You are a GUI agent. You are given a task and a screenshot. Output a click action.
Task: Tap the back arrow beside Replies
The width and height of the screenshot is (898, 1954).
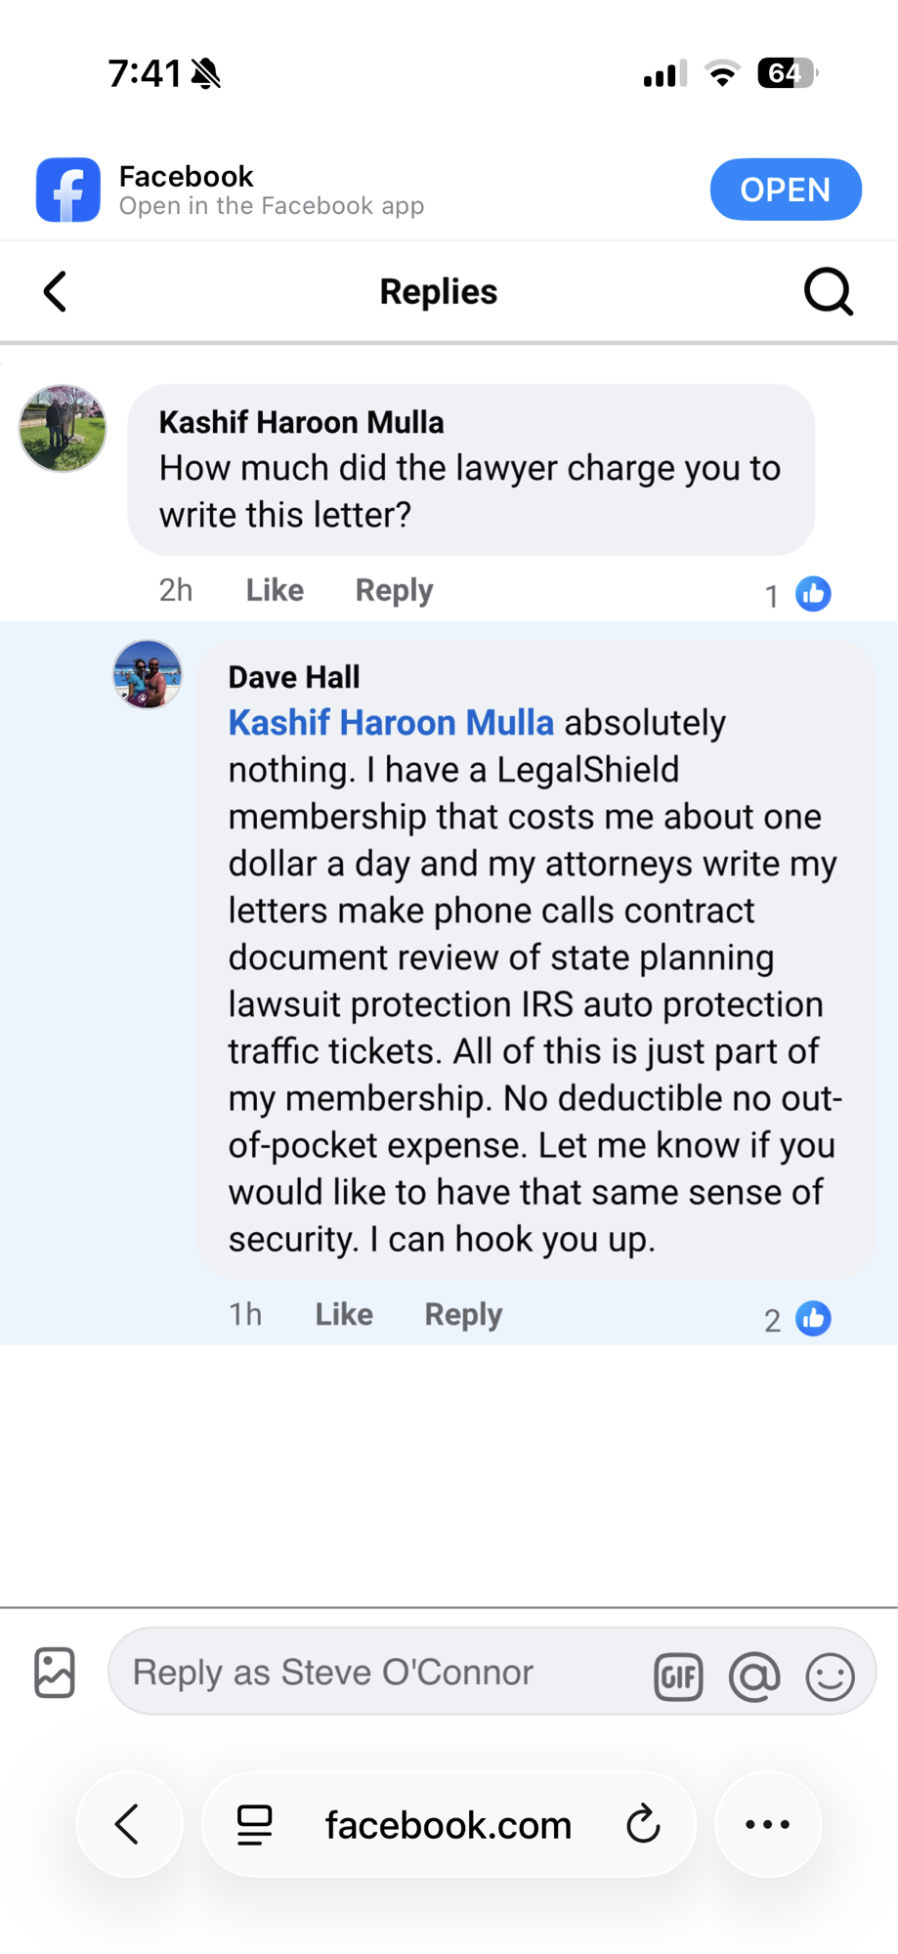click(x=56, y=291)
